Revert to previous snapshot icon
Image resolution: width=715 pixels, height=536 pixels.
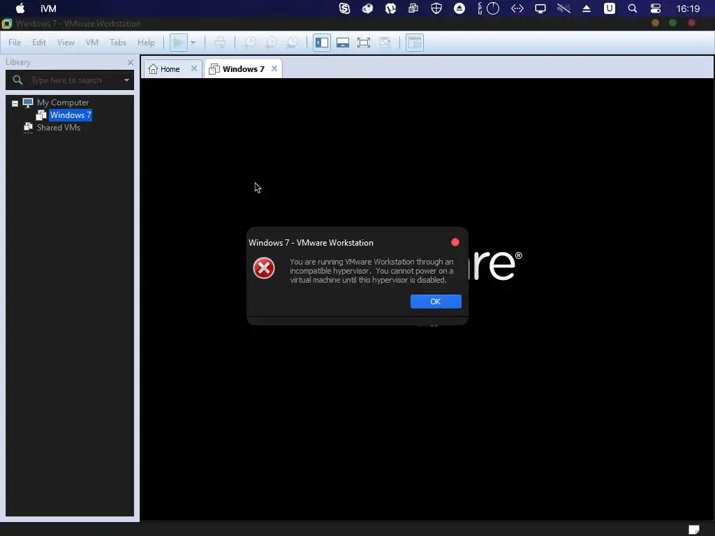click(x=271, y=43)
